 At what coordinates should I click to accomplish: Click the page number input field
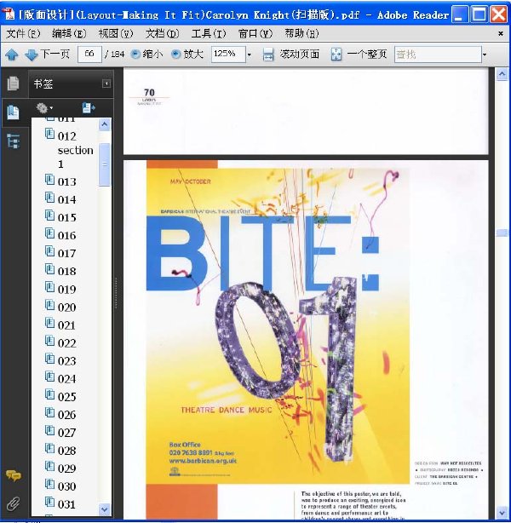click(x=89, y=54)
